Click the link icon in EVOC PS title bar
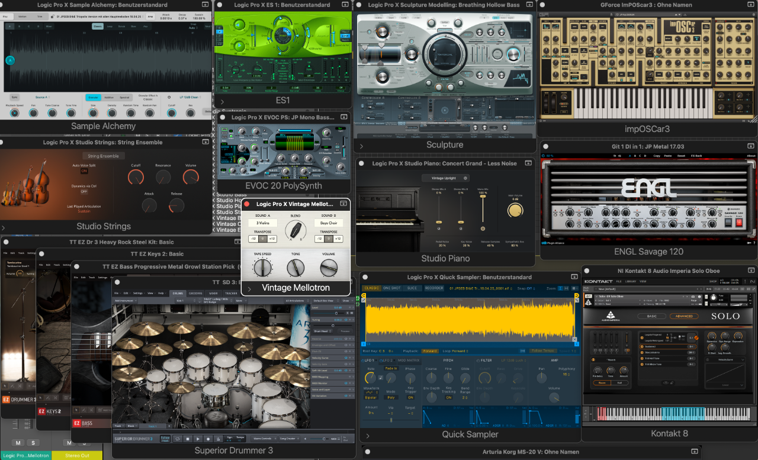Image resolution: width=758 pixels, height=460 pixels. (x=343, y=117)
